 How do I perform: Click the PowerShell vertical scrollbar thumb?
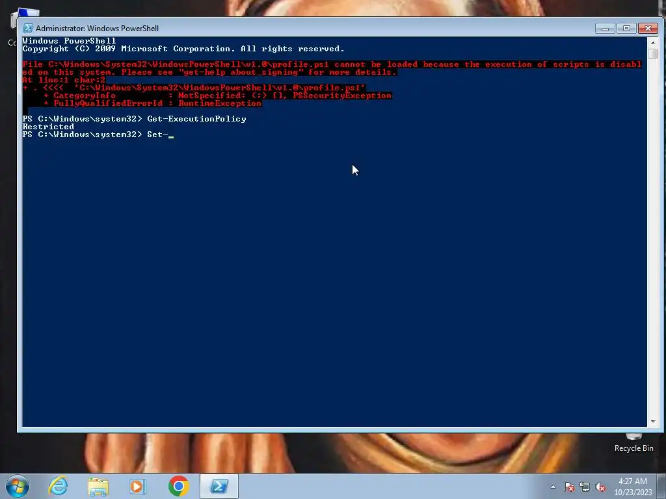[653, 53]
